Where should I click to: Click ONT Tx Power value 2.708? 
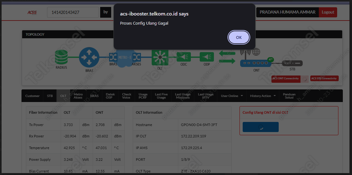point(100,124)
